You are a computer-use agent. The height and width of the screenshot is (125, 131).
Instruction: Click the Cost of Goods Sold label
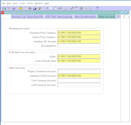[46, 61]
